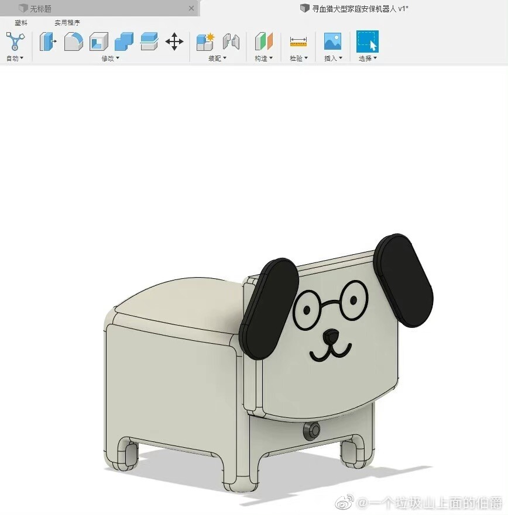508x515 pixels.
Task: Expand the 装配 dropdown menu
Action: [217, 58]
